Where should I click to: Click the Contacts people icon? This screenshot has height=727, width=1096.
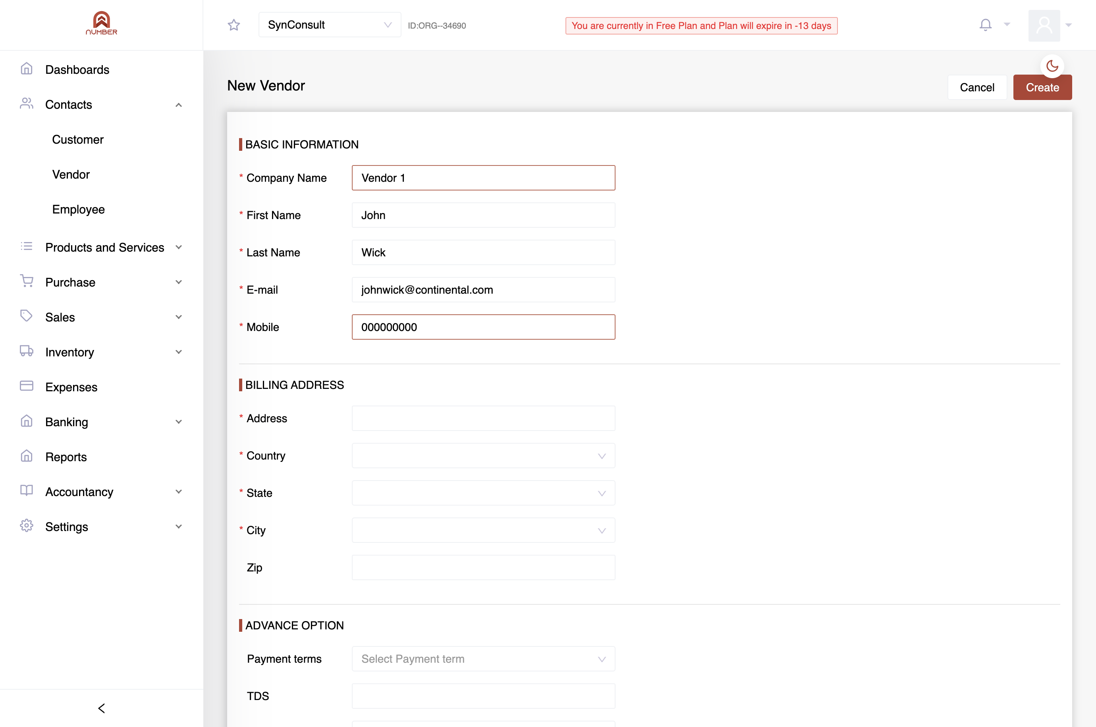(27, 104)
